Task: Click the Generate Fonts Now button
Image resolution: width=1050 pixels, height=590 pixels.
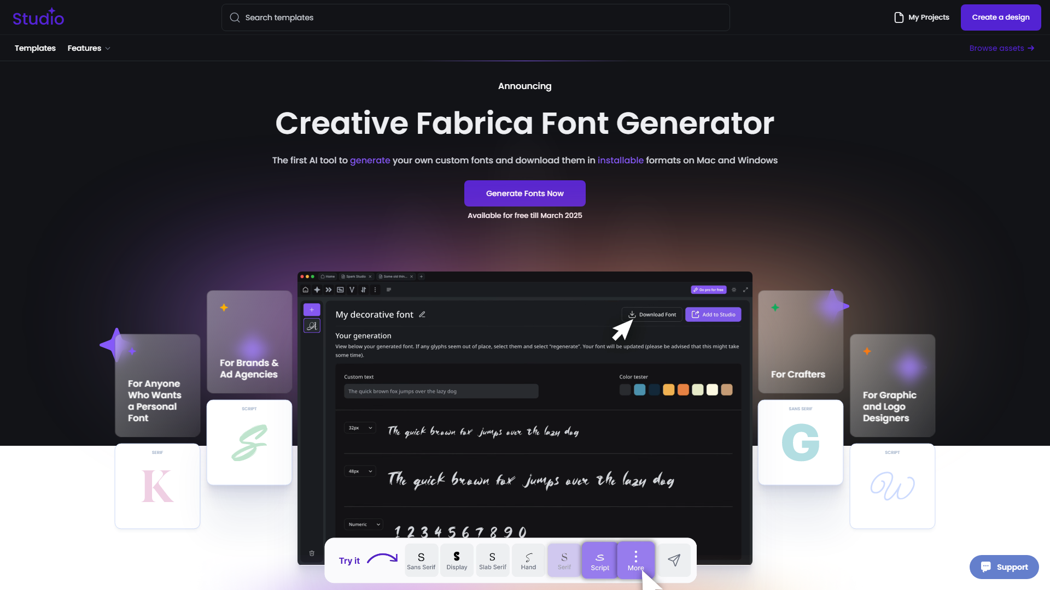Action: tap(524, 193)
